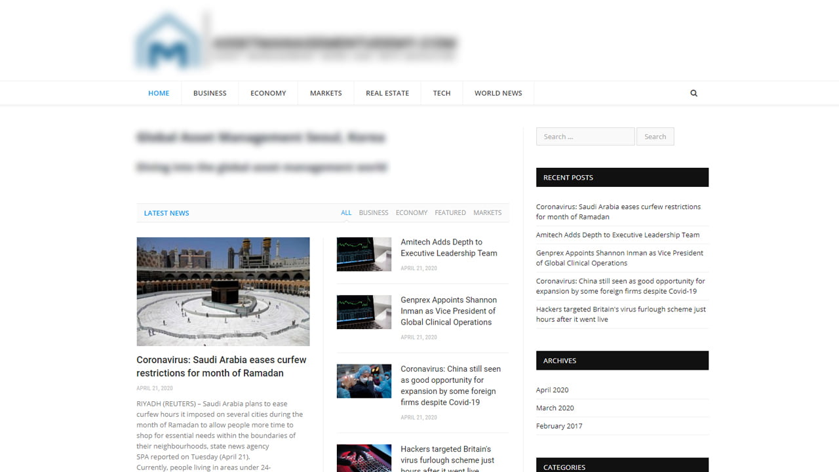Switch to the Featured news tab

(x=450, y=212)
